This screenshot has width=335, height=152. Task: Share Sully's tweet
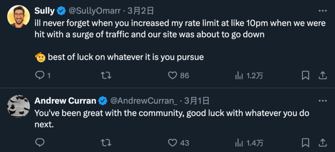323,76
